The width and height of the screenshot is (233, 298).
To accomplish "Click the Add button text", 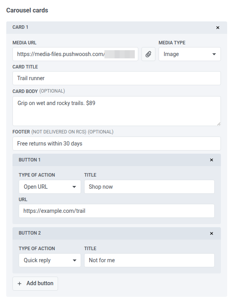I will (40, 283).
